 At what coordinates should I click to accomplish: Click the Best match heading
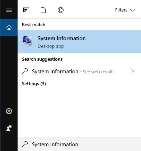coord(34,25)
